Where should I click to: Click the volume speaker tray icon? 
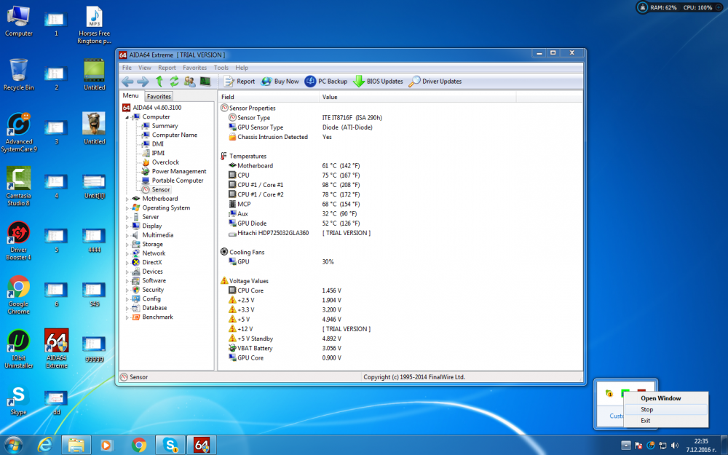click(675, 446)
